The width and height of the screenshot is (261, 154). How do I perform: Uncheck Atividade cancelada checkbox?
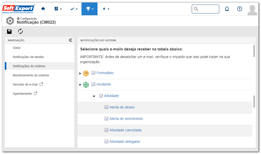pos(106,130)
